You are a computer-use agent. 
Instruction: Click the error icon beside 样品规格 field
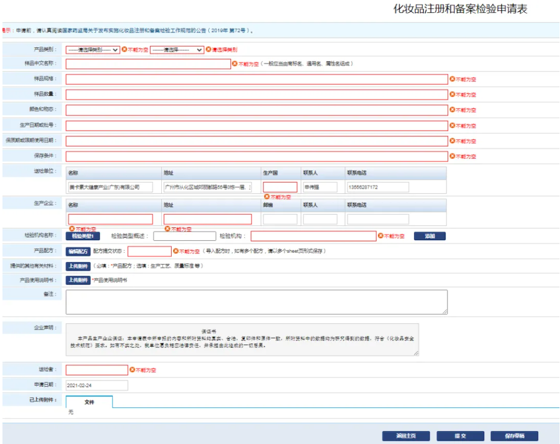[452, 79]
